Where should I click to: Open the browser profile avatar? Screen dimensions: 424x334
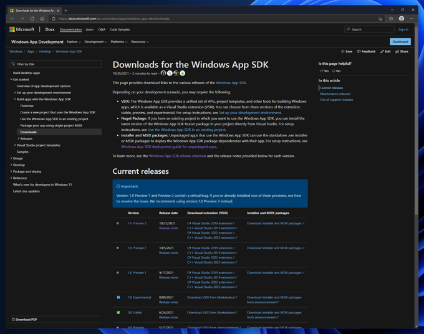402,18
